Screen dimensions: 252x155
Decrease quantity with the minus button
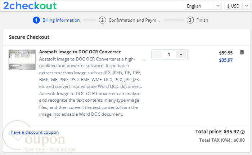pos(157,54)
